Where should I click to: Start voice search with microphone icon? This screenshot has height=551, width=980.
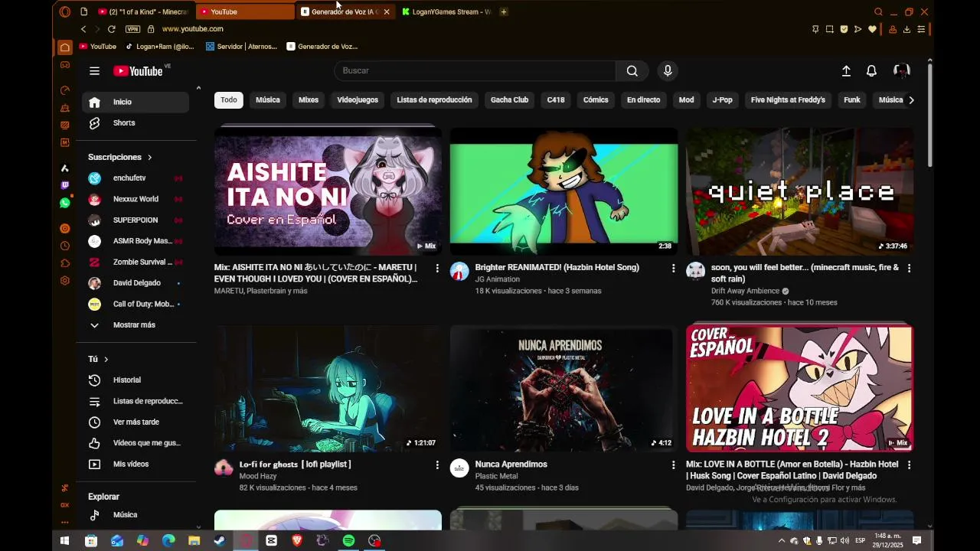tap(668, 70)
